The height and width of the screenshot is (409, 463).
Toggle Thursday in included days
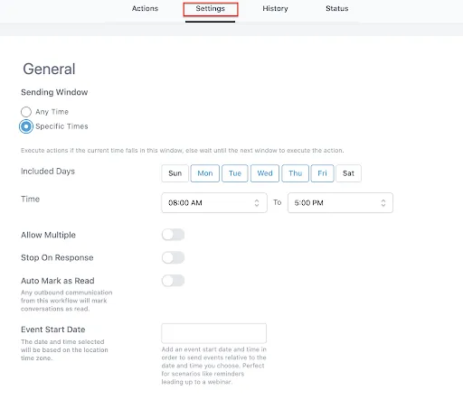click(x=295, y=173)
